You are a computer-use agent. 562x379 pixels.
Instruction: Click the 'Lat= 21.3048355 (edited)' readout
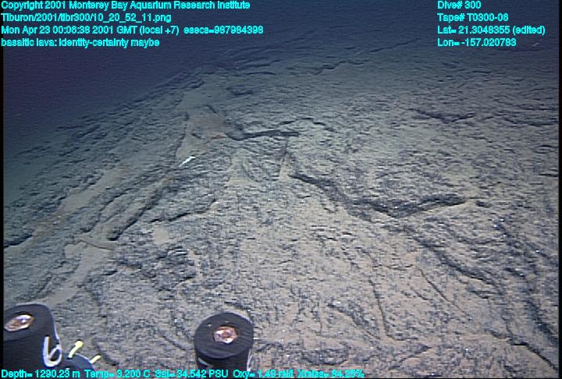pyautogui.click(x=491, y=30)
